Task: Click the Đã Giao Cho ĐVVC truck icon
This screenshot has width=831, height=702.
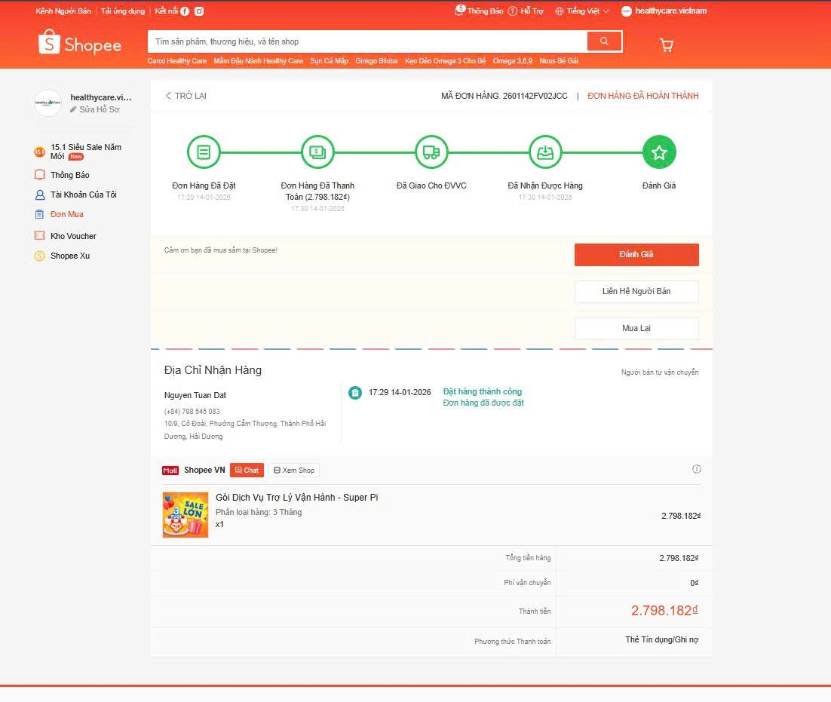Action: point(431,152)
